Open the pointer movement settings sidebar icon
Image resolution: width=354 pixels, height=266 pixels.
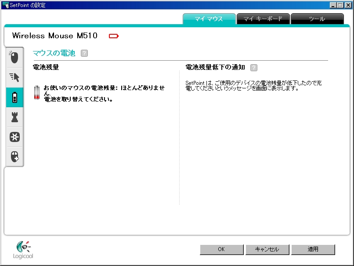14,77
